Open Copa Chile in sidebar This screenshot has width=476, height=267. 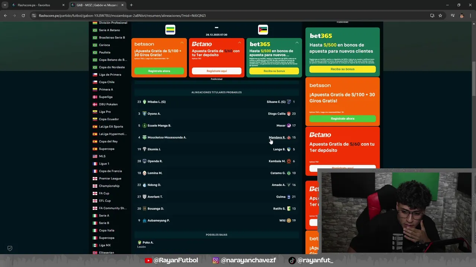click(107, 82)
